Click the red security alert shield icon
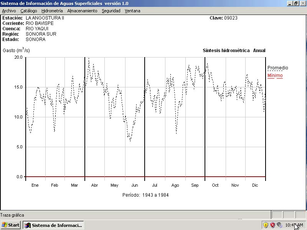307x230 pixels. click(272, 225)
